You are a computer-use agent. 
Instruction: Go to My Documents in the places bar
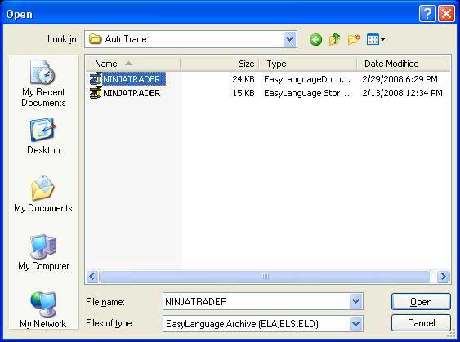click(43, 194)
